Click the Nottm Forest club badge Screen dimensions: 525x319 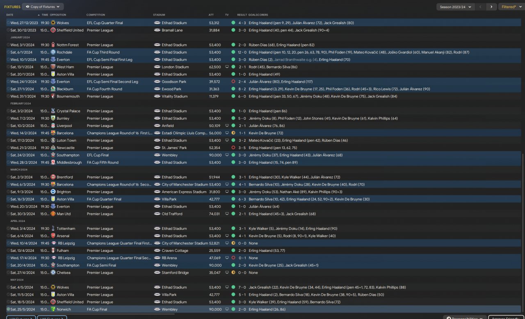pos(53,45)
